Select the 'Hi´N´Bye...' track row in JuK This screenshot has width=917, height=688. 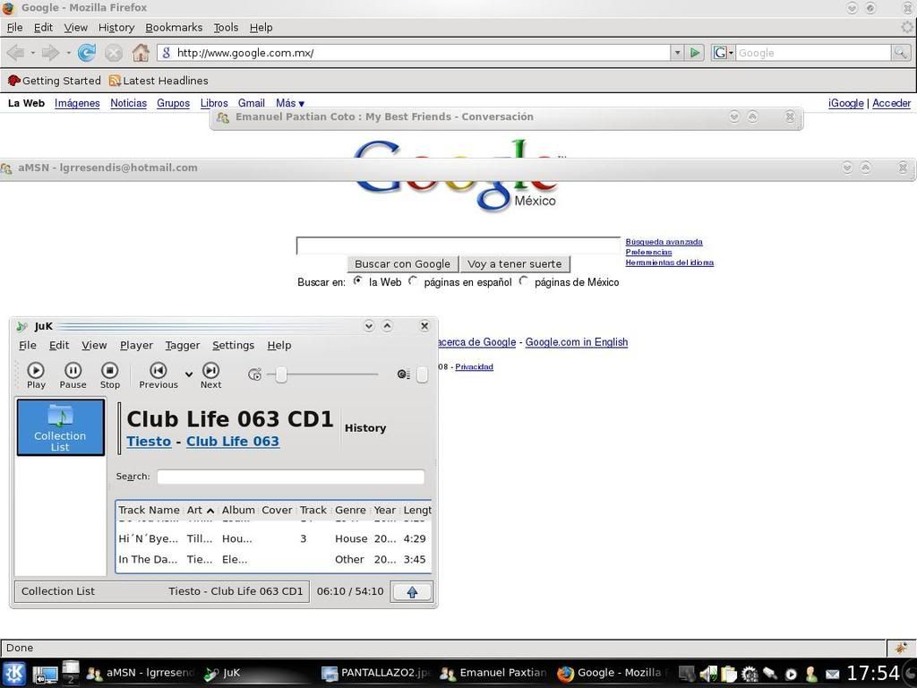click(273, 538)
